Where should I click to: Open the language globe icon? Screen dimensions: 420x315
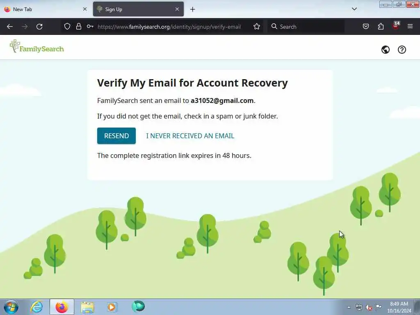(386, 50)
